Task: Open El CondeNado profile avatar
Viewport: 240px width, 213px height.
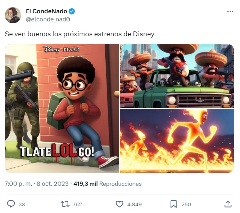Action: [13, 15]
